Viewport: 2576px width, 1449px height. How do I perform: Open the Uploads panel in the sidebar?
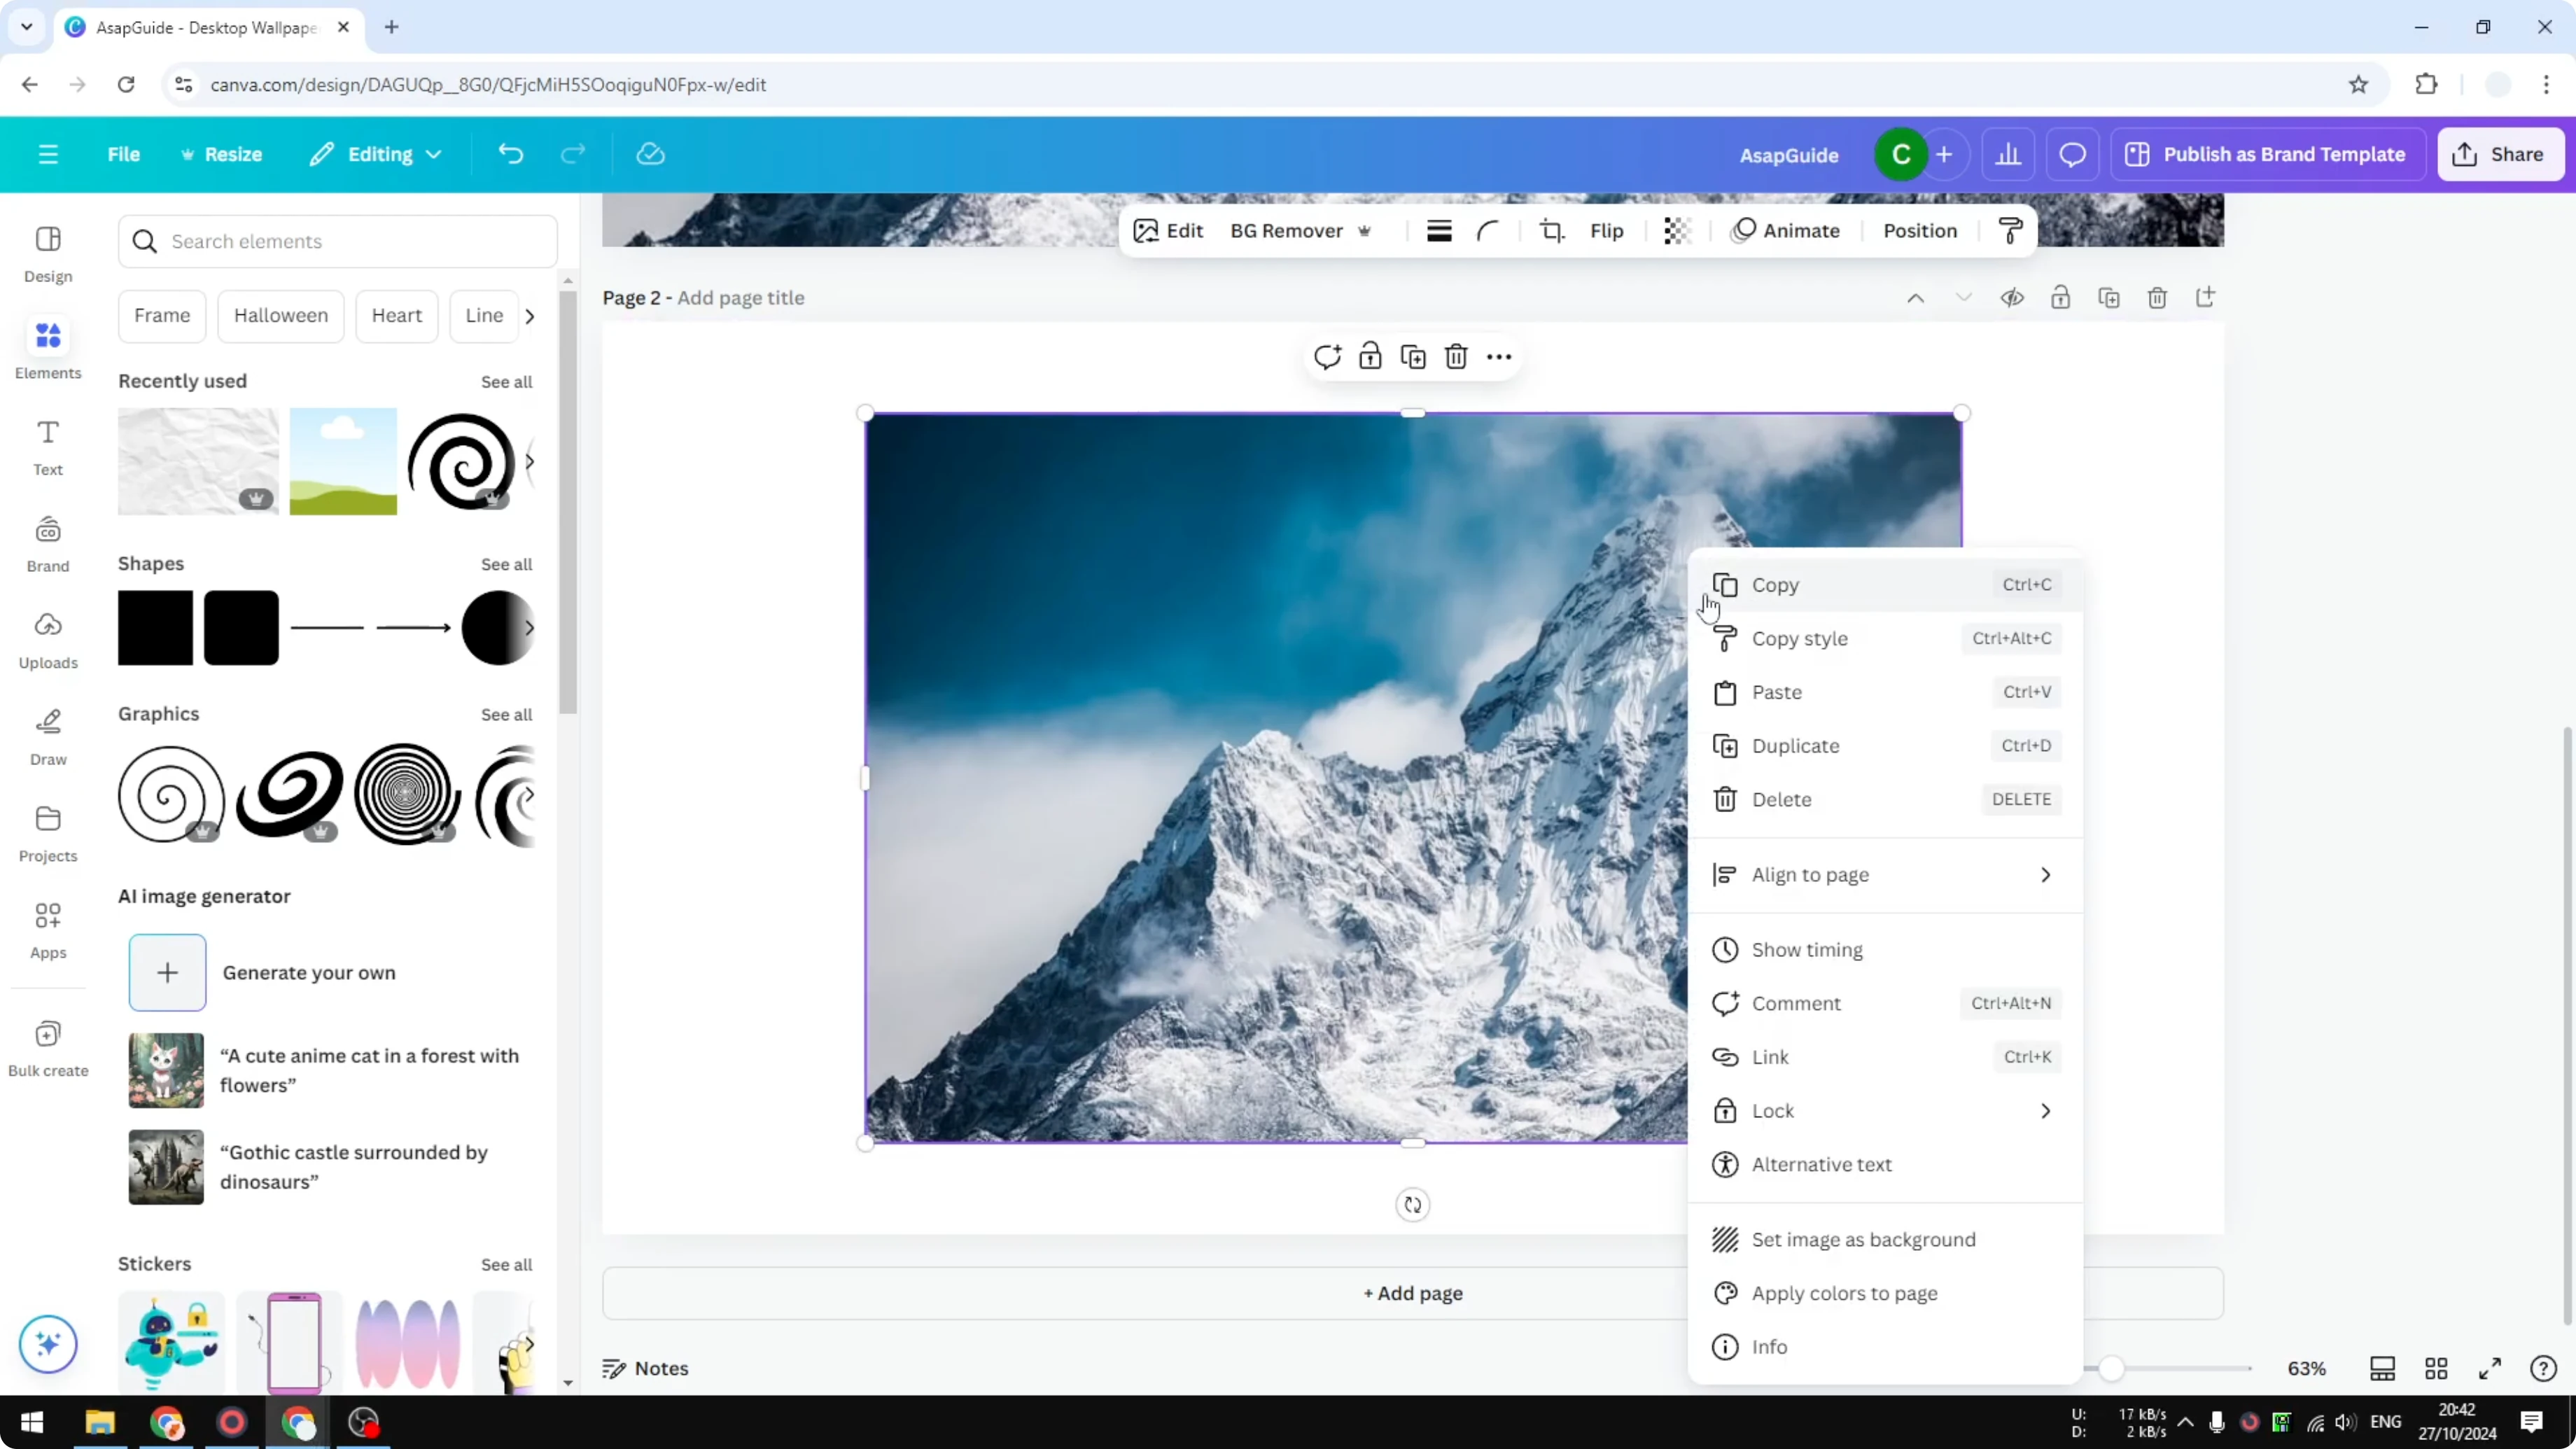[47, 640]
